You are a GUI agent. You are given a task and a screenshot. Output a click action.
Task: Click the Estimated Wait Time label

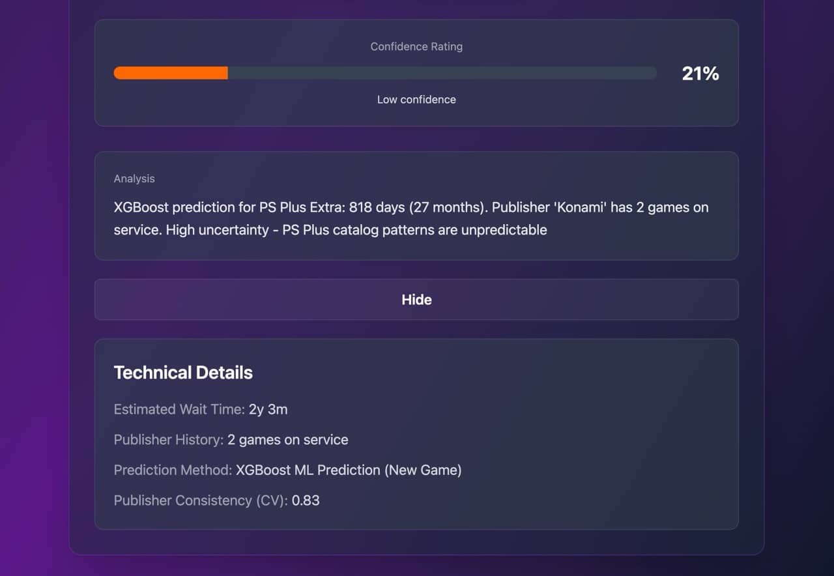pyautogui.click(x=179, y=409)
